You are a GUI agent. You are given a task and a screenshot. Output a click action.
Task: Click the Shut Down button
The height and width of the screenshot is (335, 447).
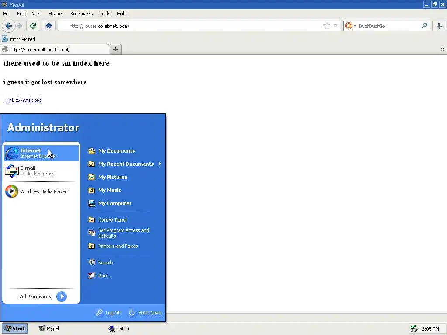(145, 313)
